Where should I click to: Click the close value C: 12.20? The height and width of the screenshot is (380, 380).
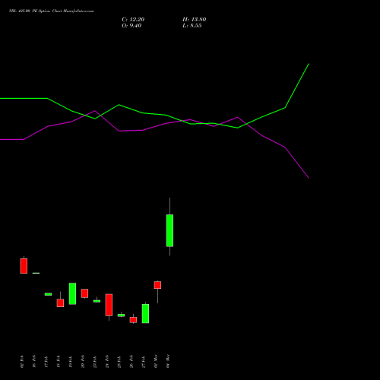133,20
